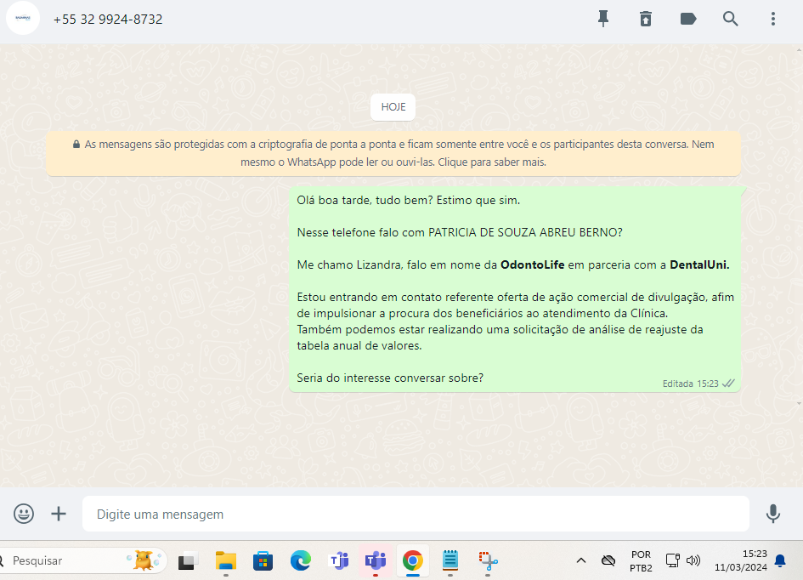The image size is (803, 580).
Task: Open the volume speaker tray icon
Action: point(693,560)
